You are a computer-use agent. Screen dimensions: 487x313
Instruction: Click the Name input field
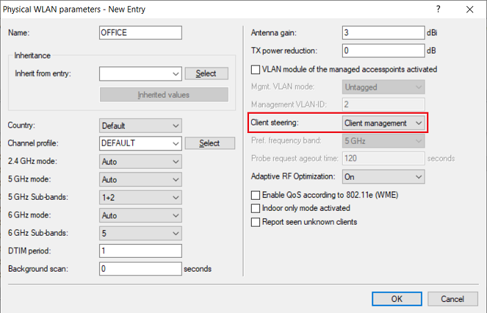tap(141, 33)
